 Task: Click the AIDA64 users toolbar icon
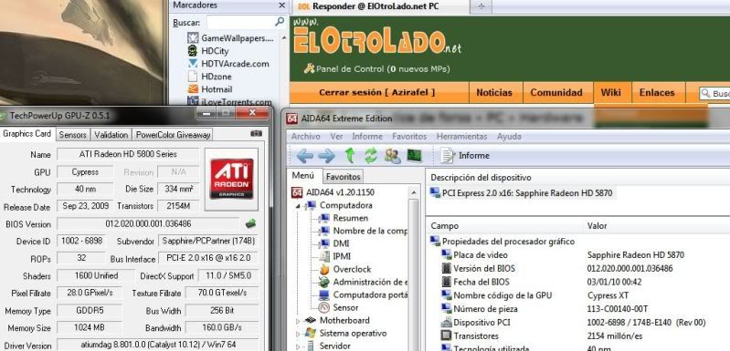click(x=393, y=156)
